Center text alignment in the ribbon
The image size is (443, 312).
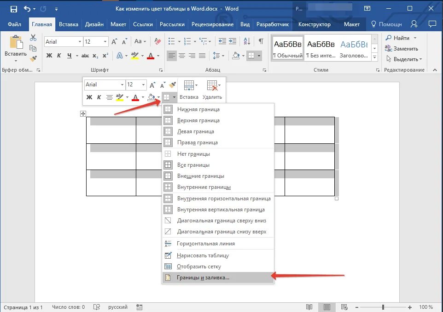click(182, 56)
